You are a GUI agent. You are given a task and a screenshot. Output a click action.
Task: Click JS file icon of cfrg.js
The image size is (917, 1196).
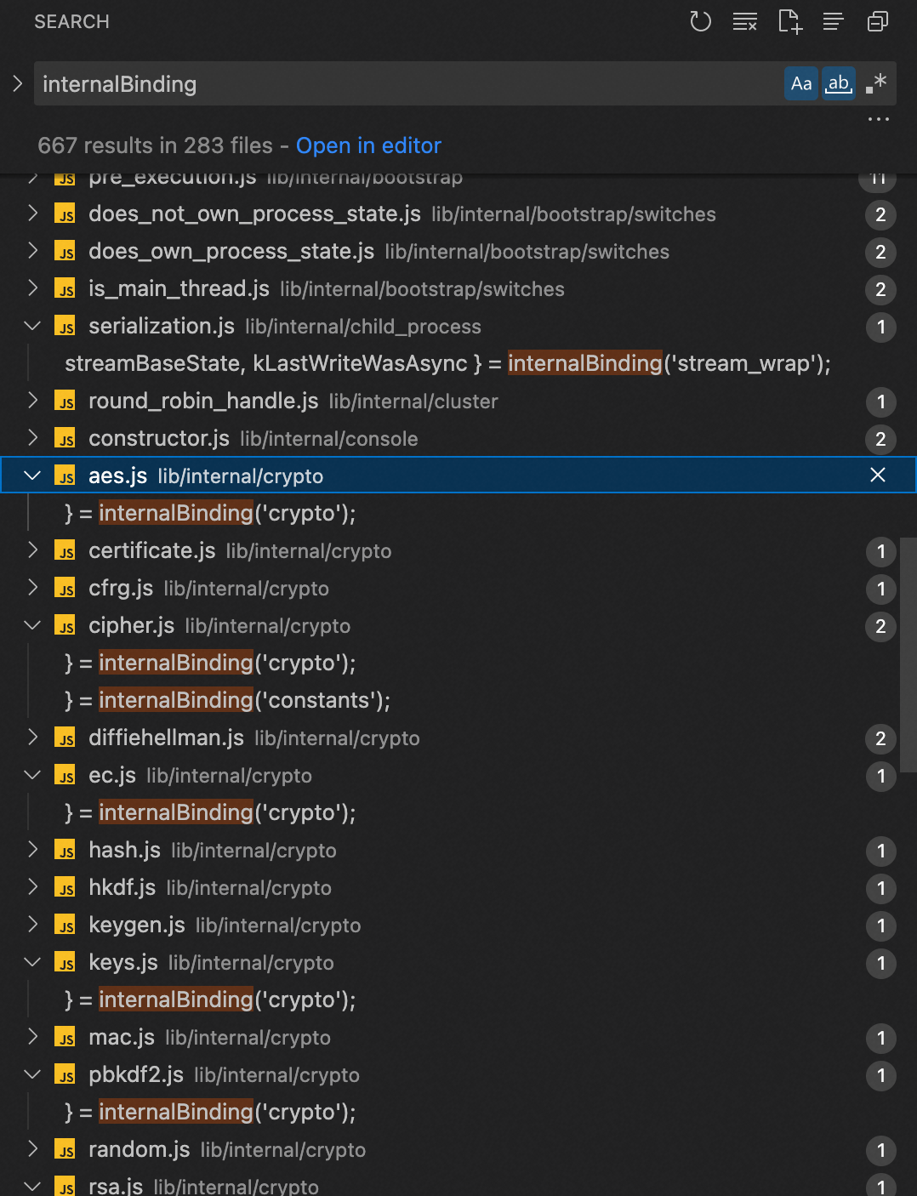point(65,589)
